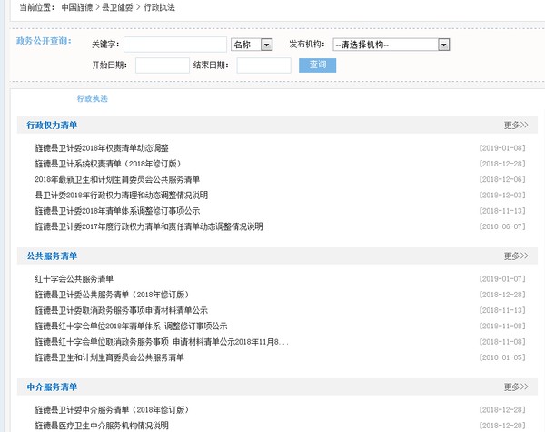This screenshot has width=545, height=432.
Task: Open 旌德县红十字会单位取消政务服务事项 article
Action: point(162,342)
